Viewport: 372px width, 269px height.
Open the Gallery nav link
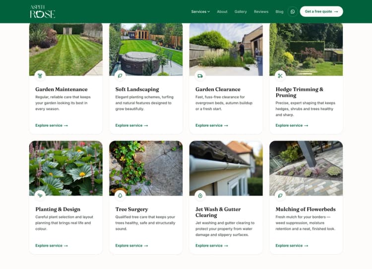[241, 11]
